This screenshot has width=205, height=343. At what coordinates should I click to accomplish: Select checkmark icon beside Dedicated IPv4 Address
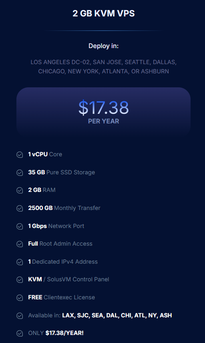tap(20, 262)
